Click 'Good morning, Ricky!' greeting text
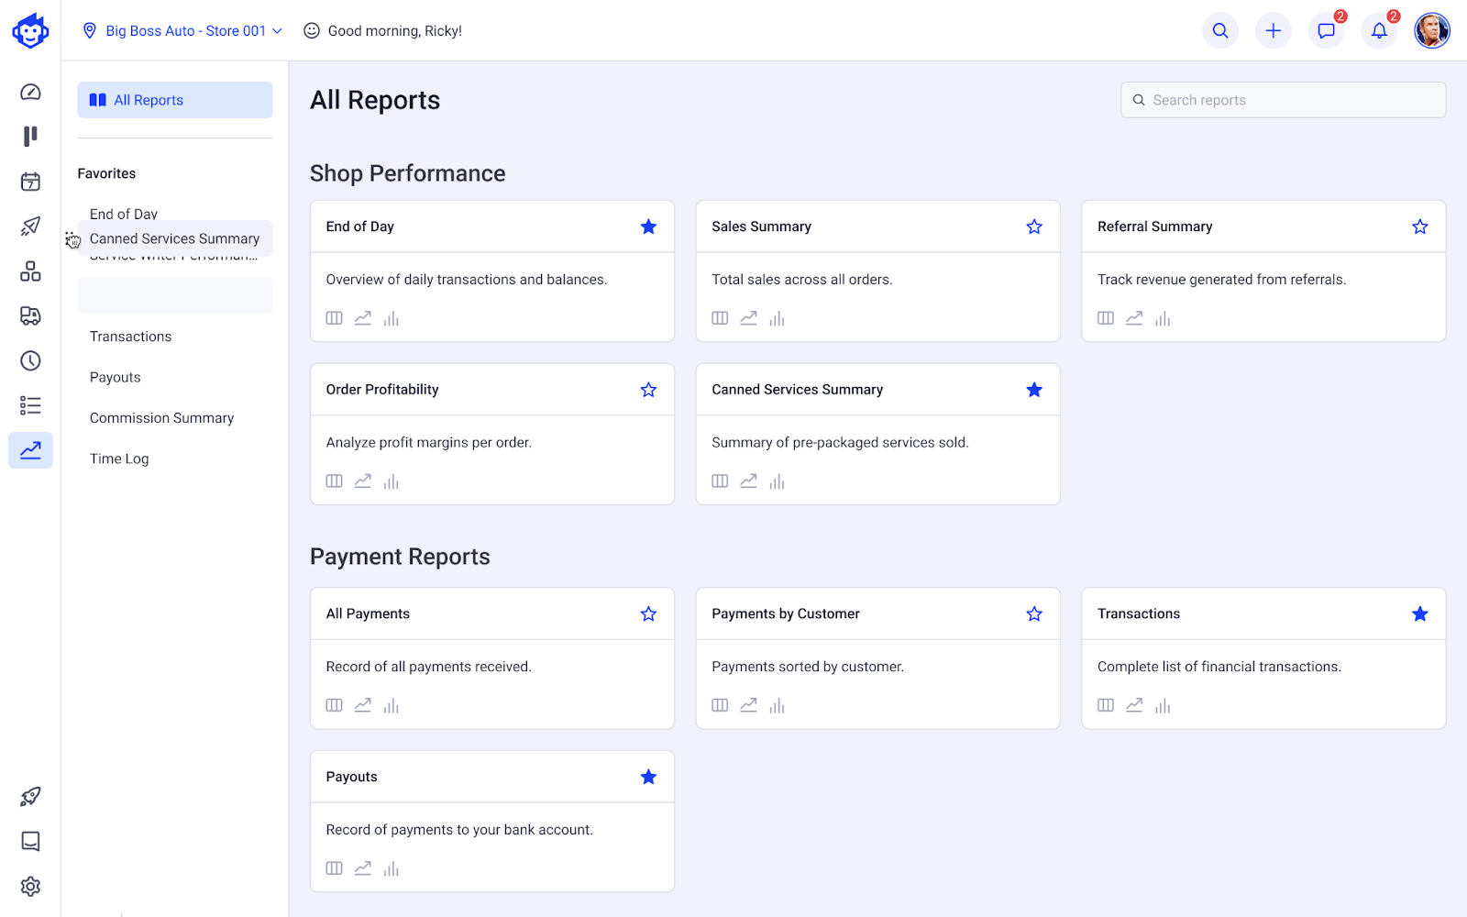 pos(395,31)
